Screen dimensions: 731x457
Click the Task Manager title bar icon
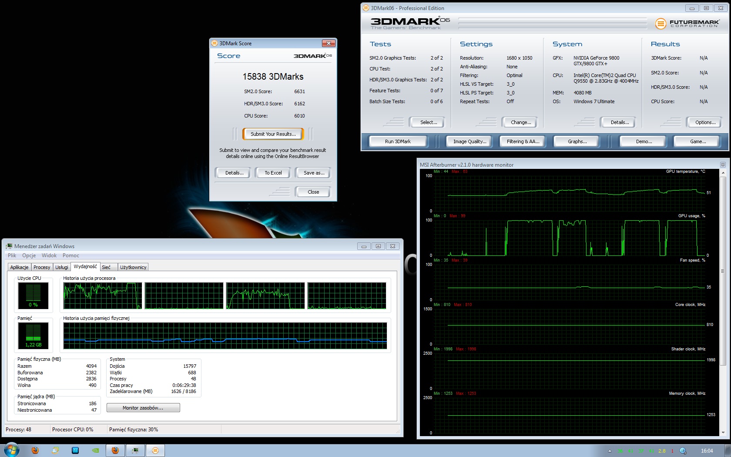tap(9, 246)
